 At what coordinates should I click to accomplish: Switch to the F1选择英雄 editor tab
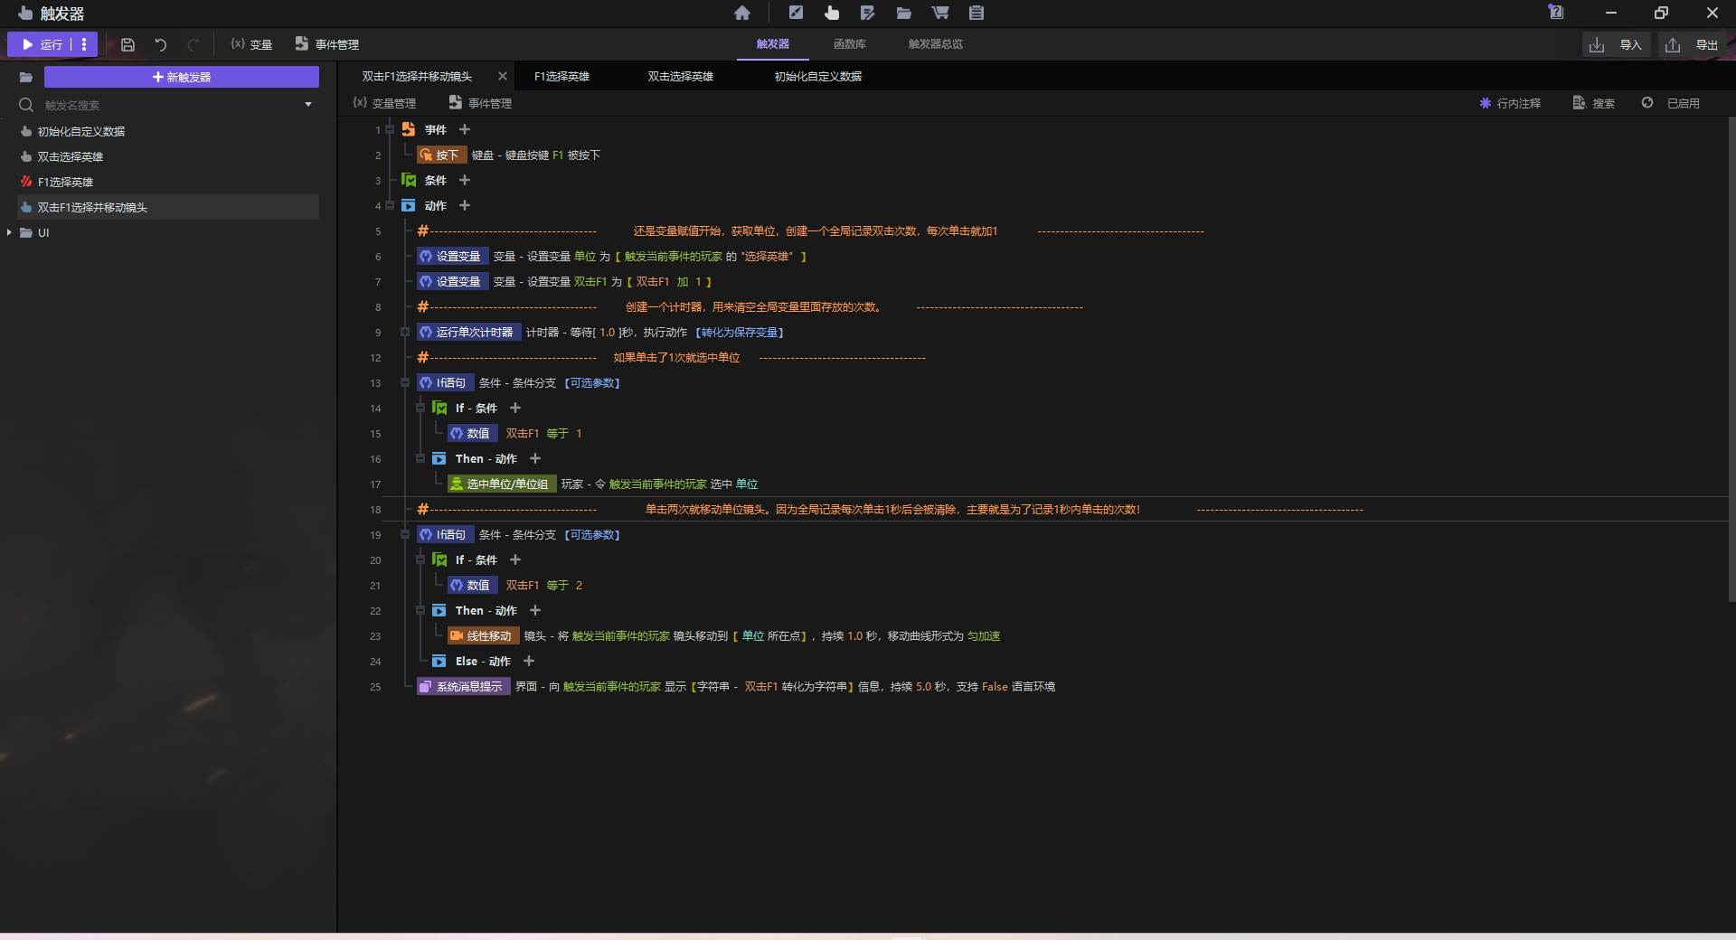[x=561, y=77]
